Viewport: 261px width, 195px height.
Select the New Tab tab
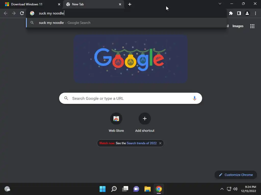[94, 4]
